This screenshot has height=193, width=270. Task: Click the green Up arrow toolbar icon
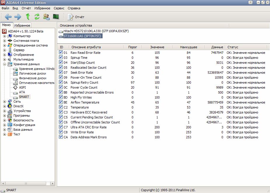28,17
